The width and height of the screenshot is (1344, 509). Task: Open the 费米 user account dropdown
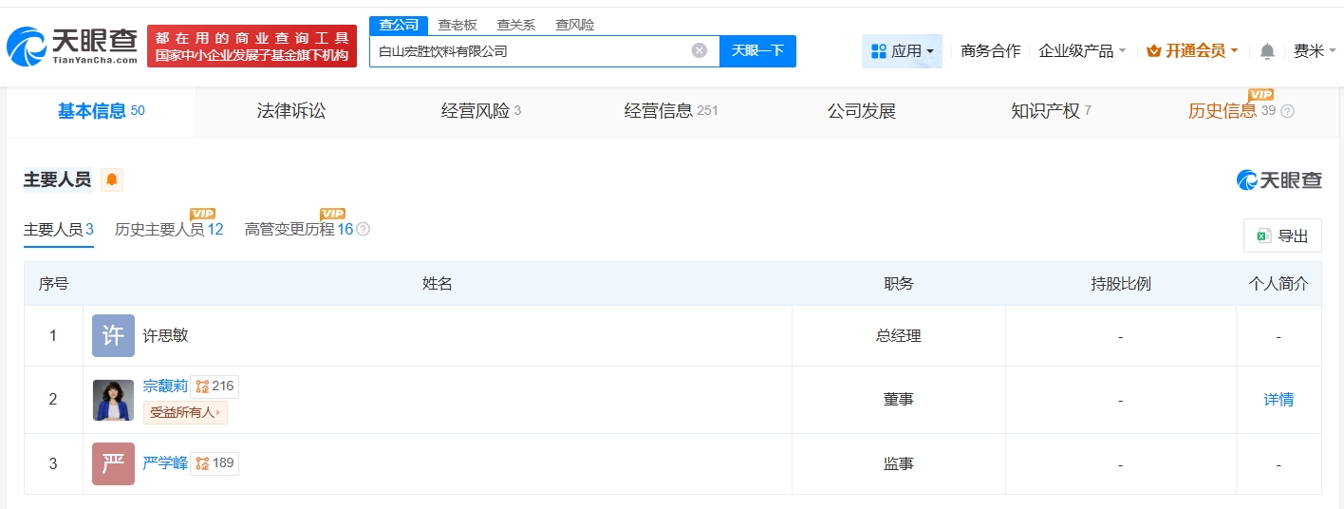coord(1315,51)
